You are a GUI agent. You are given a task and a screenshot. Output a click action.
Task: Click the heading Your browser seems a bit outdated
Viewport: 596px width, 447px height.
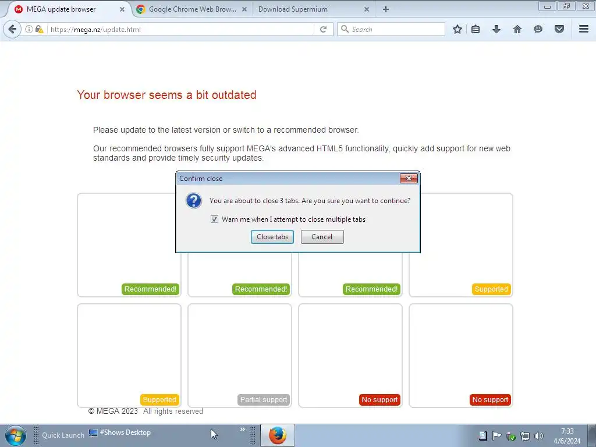166,95
